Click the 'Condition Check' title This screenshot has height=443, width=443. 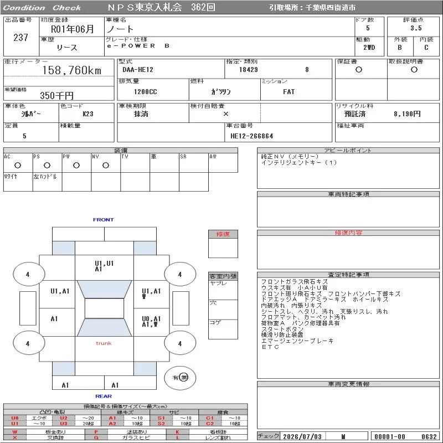(42, 8)
